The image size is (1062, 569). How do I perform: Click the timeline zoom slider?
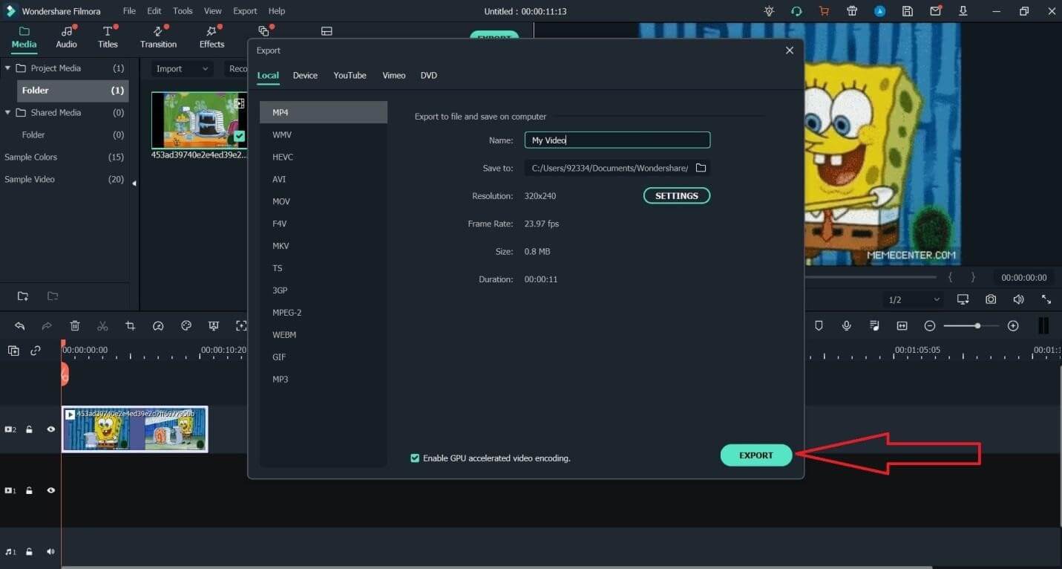coord(971,326)
